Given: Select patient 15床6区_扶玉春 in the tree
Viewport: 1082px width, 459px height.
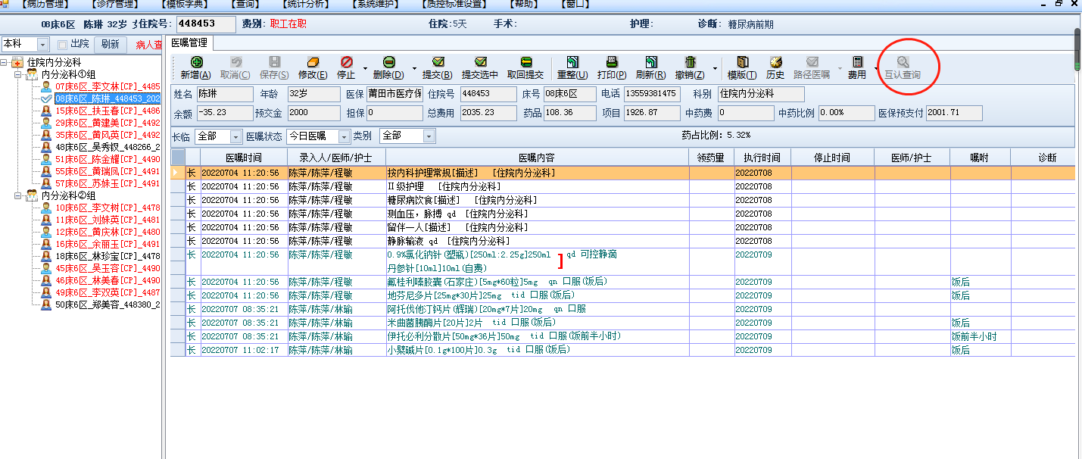Looking at the screenshot, I should 107,111.
